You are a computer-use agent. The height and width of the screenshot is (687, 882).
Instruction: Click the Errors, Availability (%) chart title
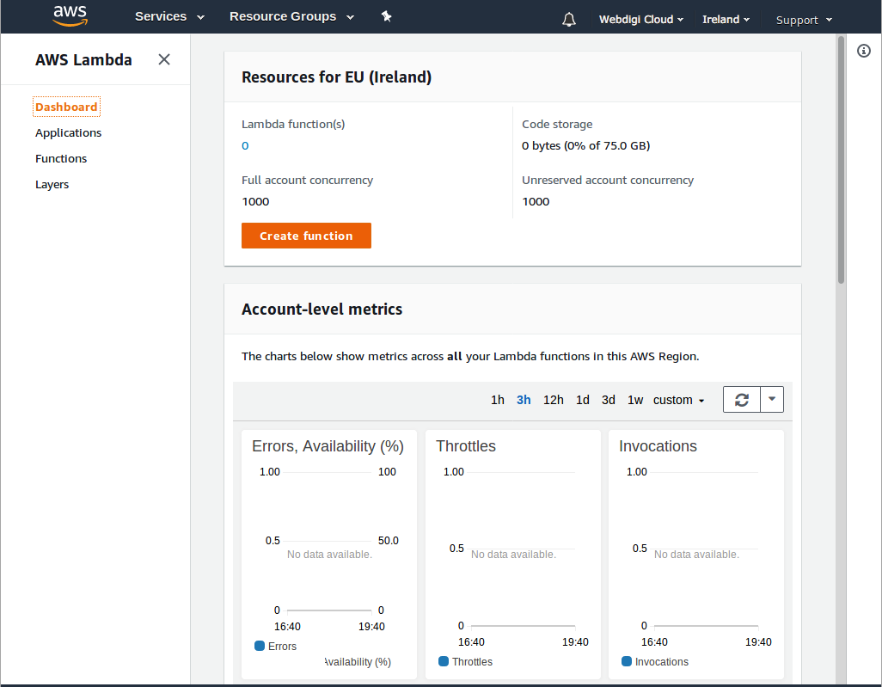tap(328, 446)
